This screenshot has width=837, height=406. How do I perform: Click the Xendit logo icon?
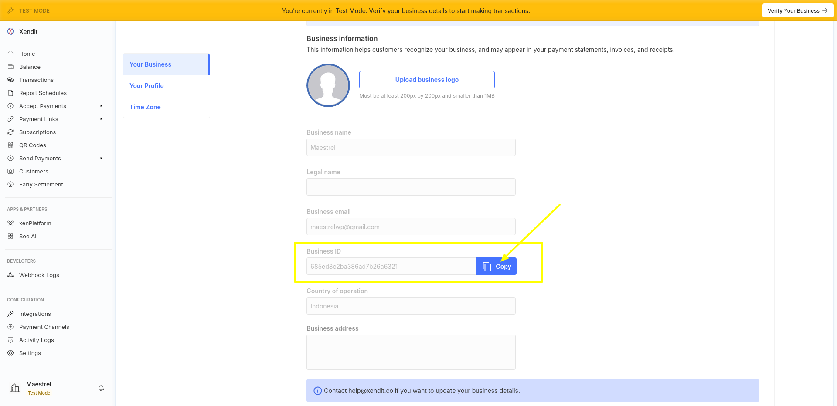coord(10,31)
